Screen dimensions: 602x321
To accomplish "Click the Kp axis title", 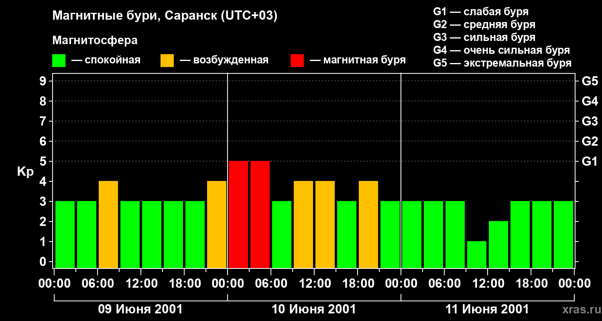I will coord(25,172).
